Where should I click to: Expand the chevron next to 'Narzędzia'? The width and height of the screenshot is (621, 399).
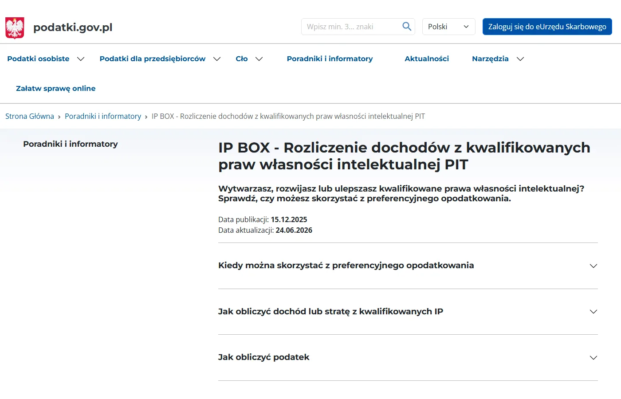pos(520,59)
